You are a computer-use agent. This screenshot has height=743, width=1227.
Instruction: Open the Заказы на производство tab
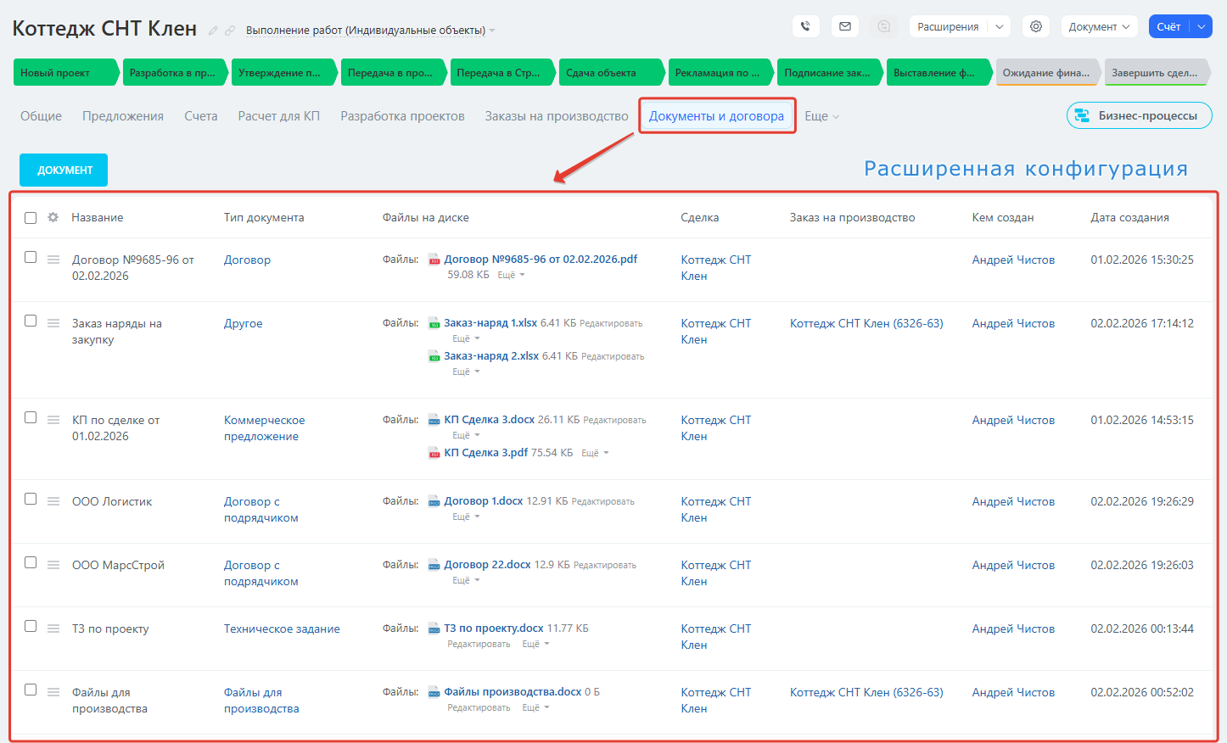557,116
